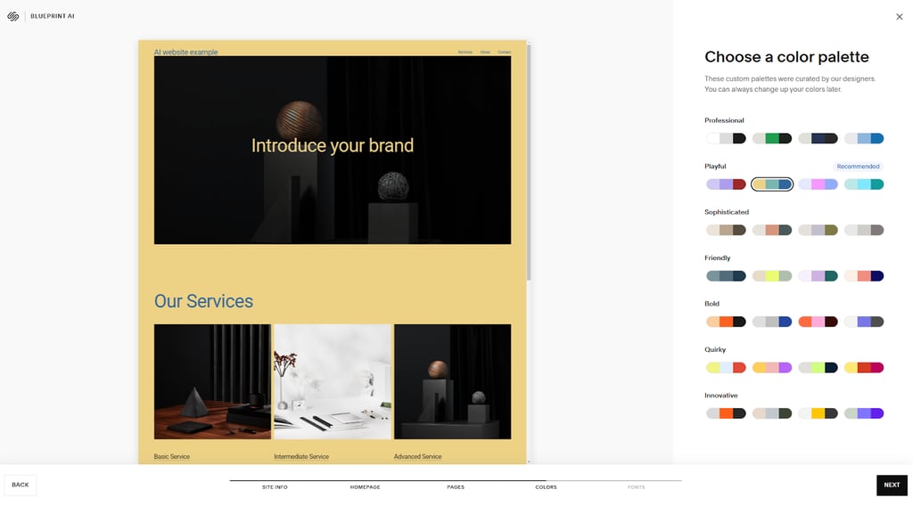Choose the Playful lavender, pink and periwinkle palette
The width and height of the screenshot is (913, 506).
pos(818,184)
